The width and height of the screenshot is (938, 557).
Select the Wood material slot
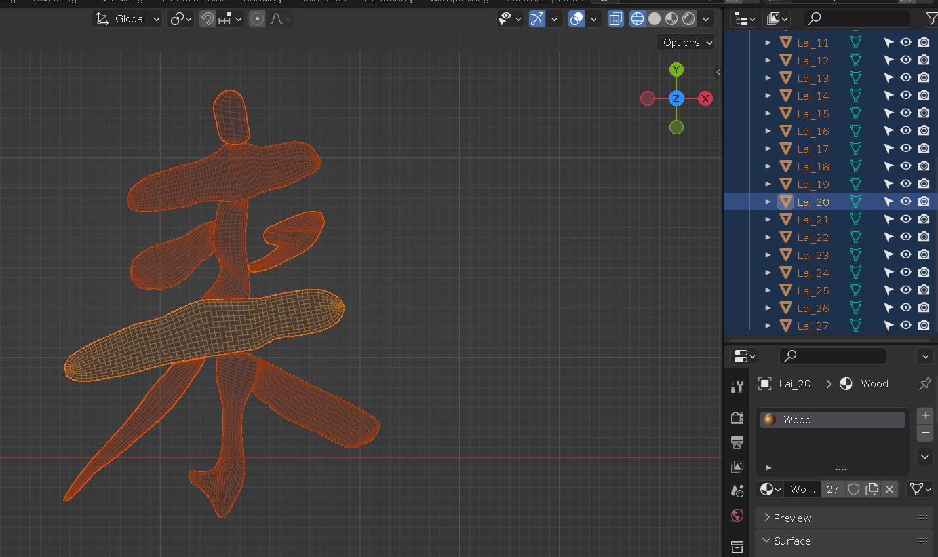point(832,419)
